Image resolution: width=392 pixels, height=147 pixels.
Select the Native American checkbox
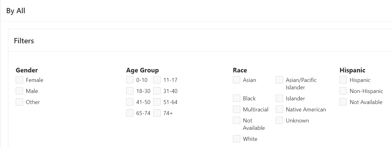pos(279,110)
